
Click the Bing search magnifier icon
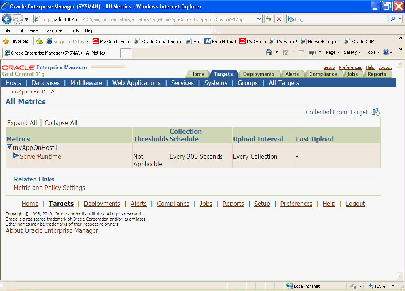(393, 19)
